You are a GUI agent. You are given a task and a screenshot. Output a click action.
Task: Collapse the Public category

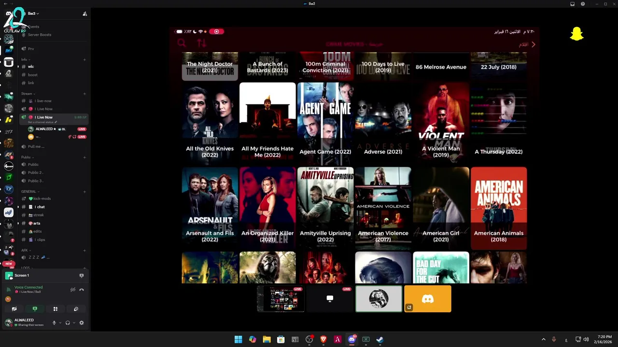(27, 157)
